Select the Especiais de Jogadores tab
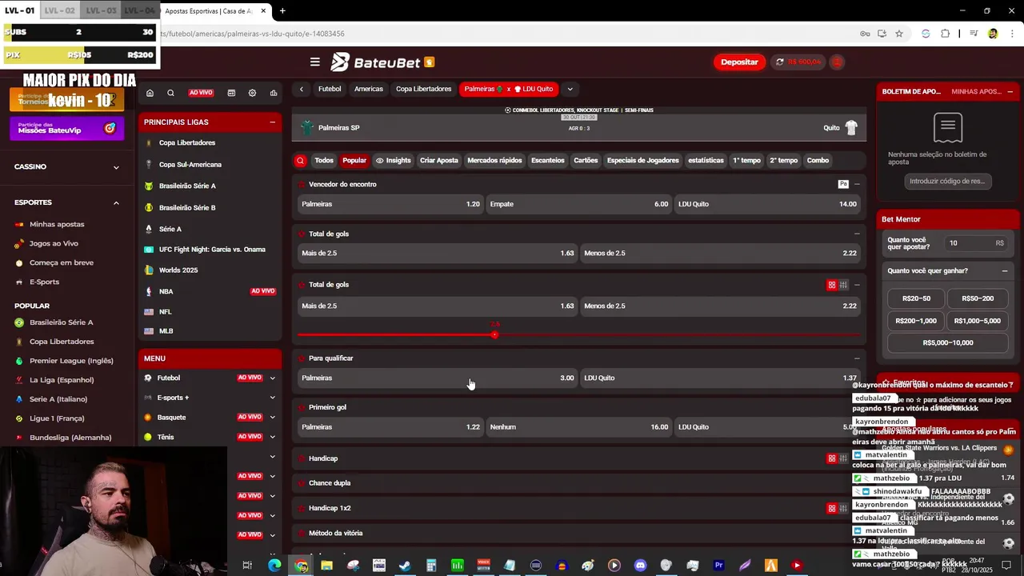This screenshot has height=576, width=1024. (643, 160)
